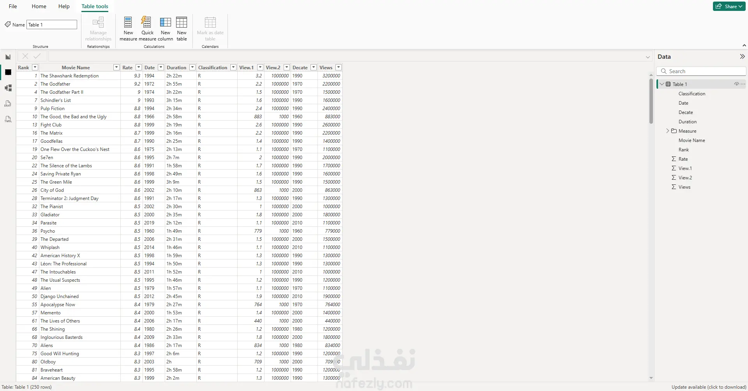Select the Table tools tab

click(95, 6)
